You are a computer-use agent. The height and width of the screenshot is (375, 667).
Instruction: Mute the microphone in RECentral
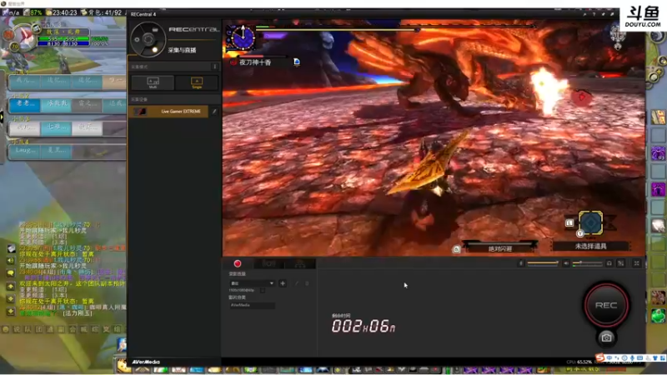click(x=521, y=263)
